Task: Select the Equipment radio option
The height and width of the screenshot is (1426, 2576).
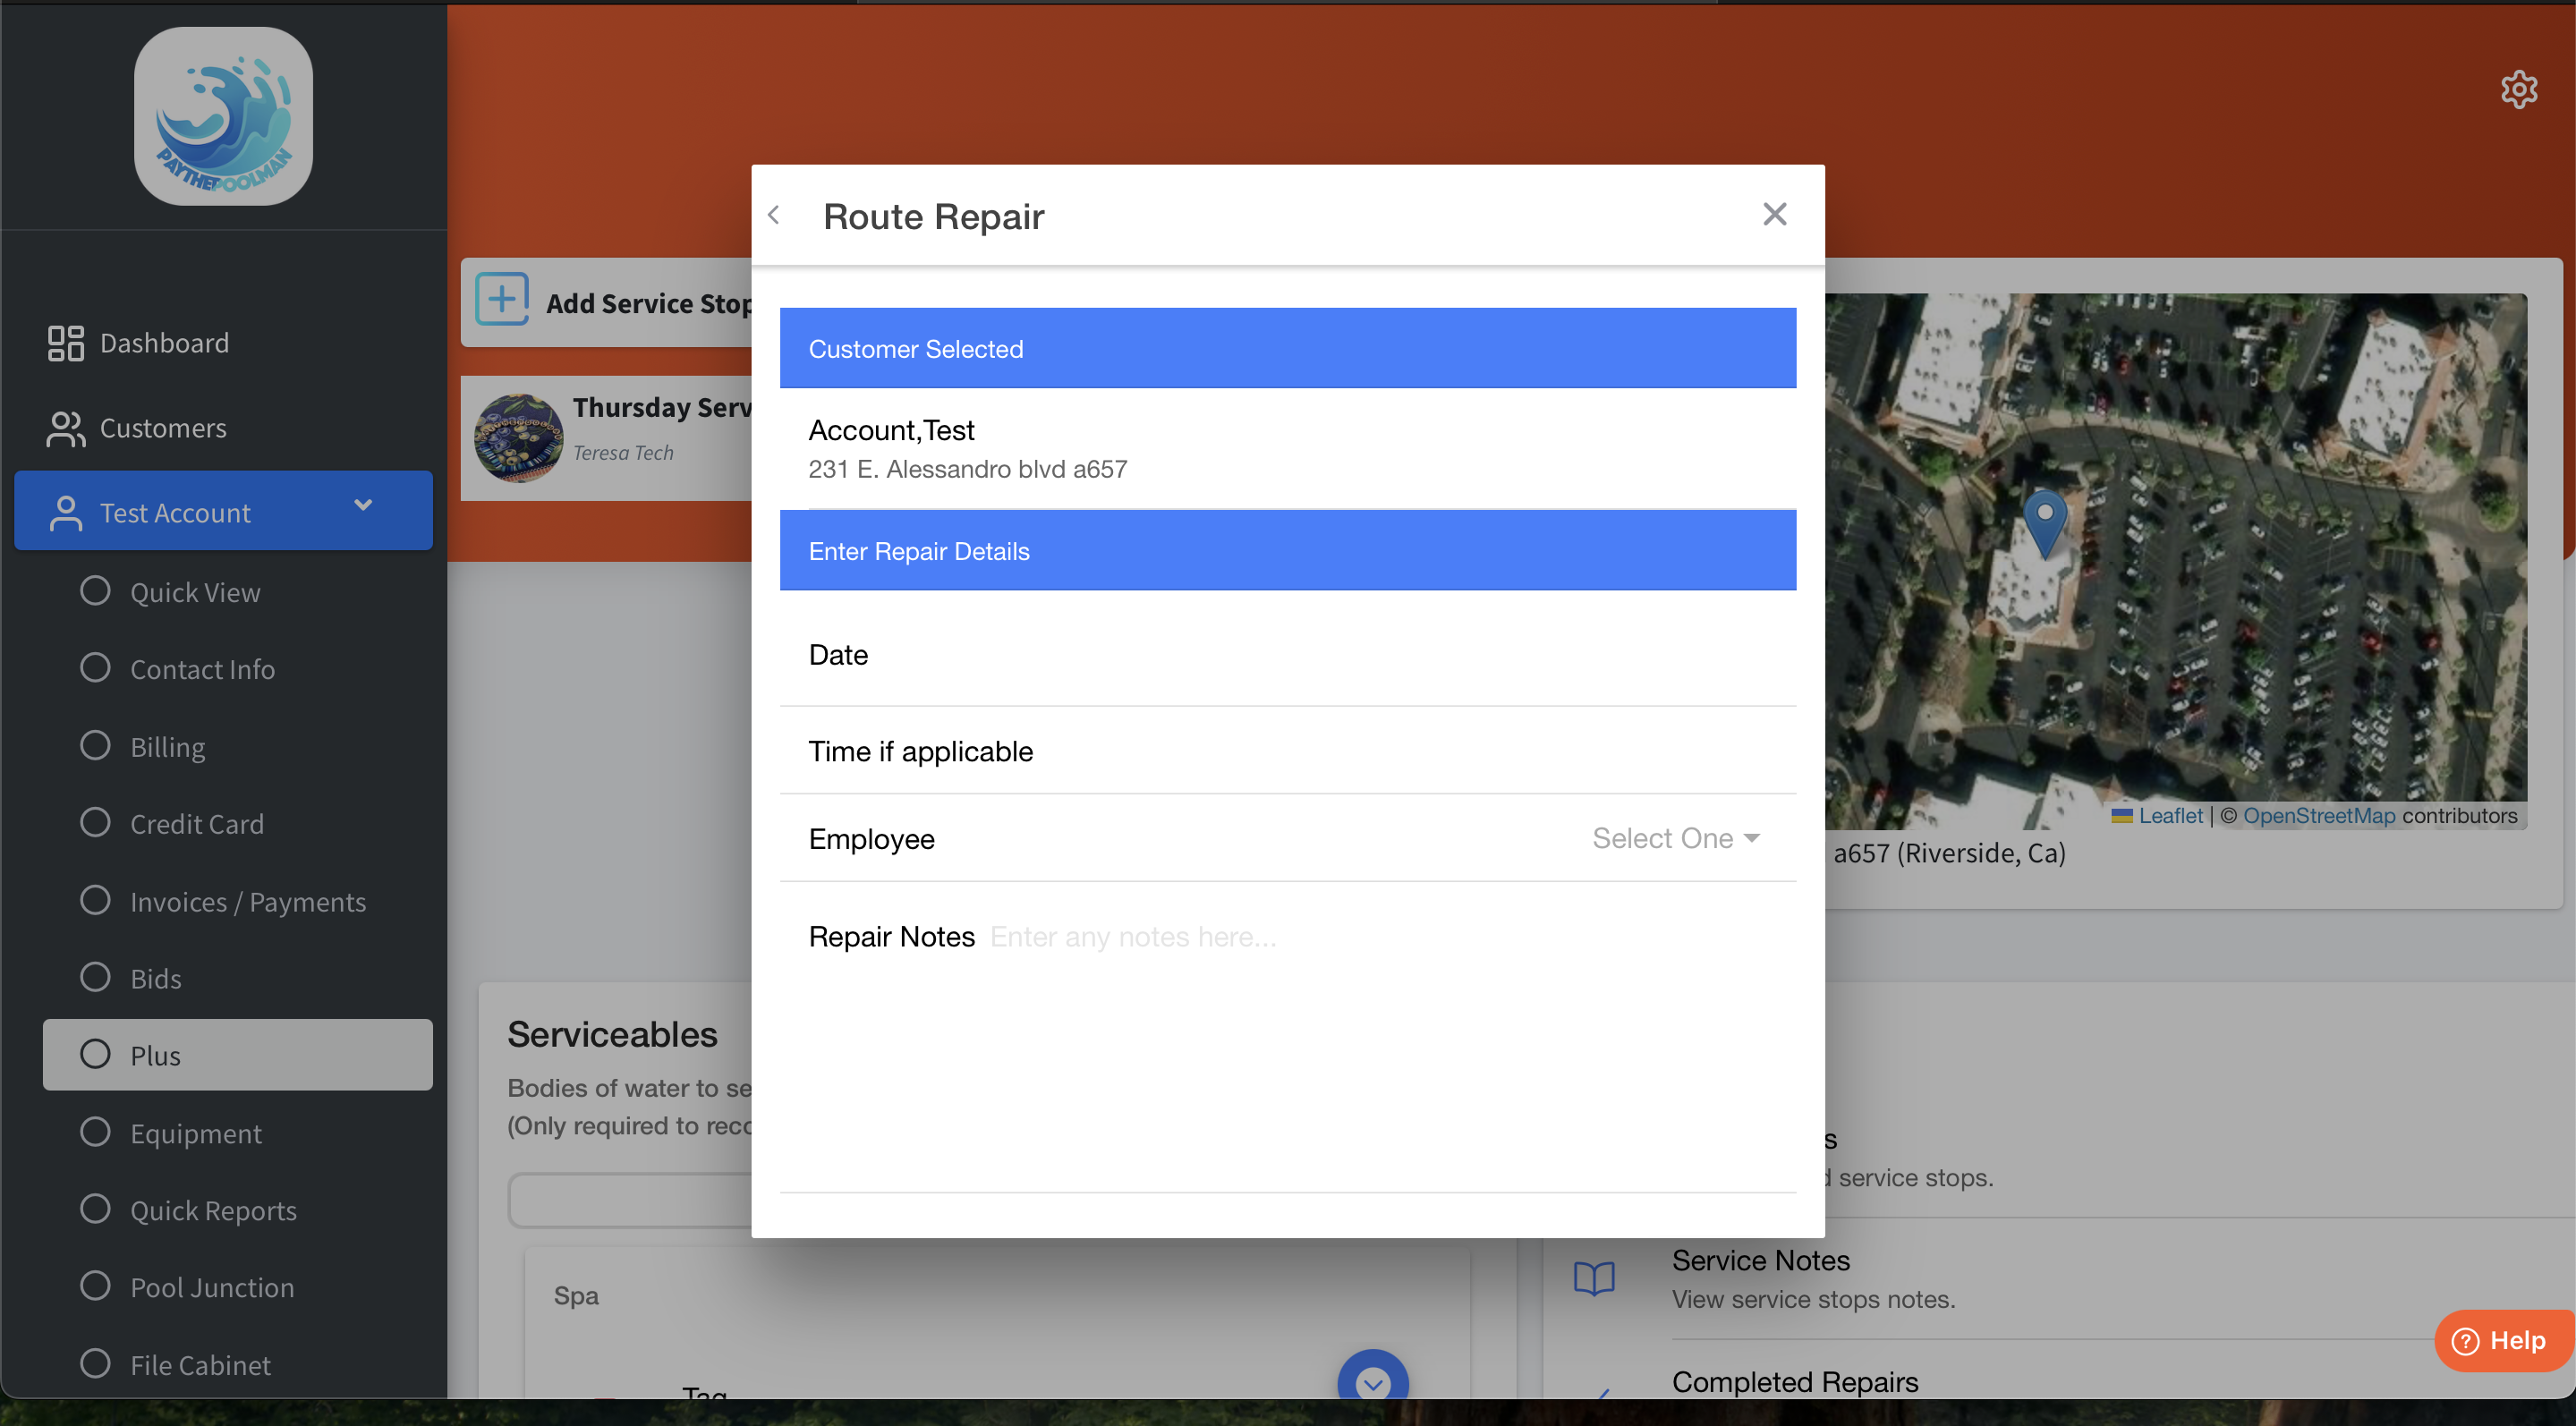Action: click(x=95, y=1132)
